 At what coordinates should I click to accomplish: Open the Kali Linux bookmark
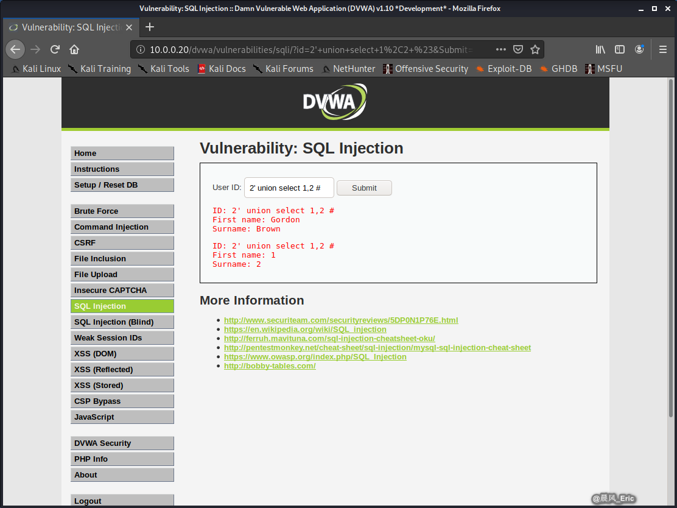coord(37,69)
